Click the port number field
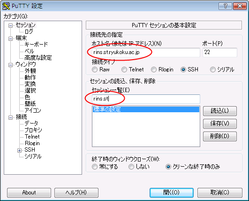The image size is (249, 201). pos(220,52)
